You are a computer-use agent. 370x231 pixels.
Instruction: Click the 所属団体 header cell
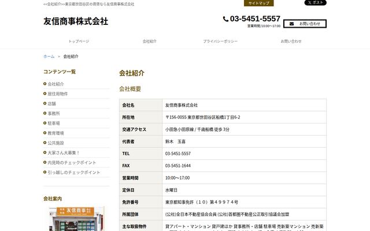[x=141, y=214]
